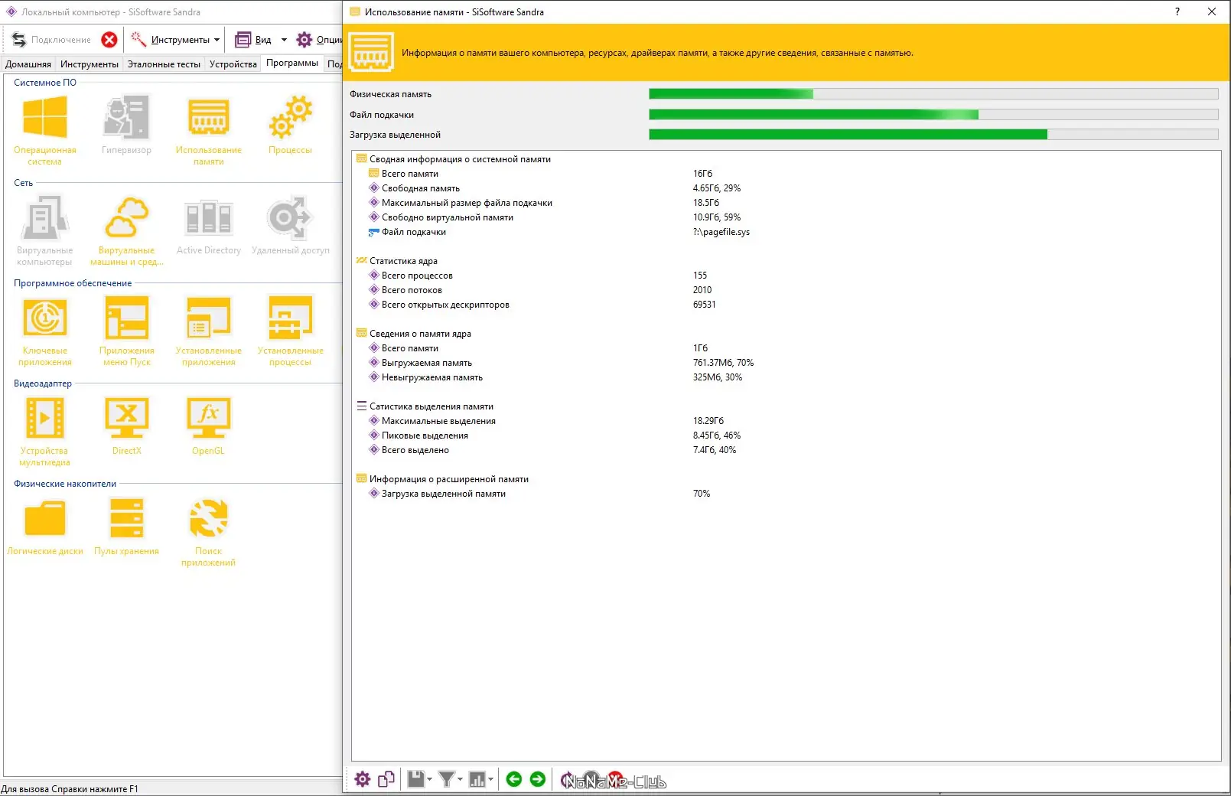The height and width of the screenshot is (796, 1231).
Task: Open the Процессы module
Action: pyautogui.click(x=290, y=124)
